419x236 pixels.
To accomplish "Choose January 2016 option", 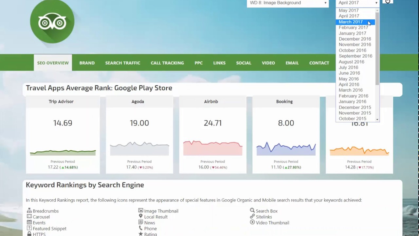I will coord(356,102).
